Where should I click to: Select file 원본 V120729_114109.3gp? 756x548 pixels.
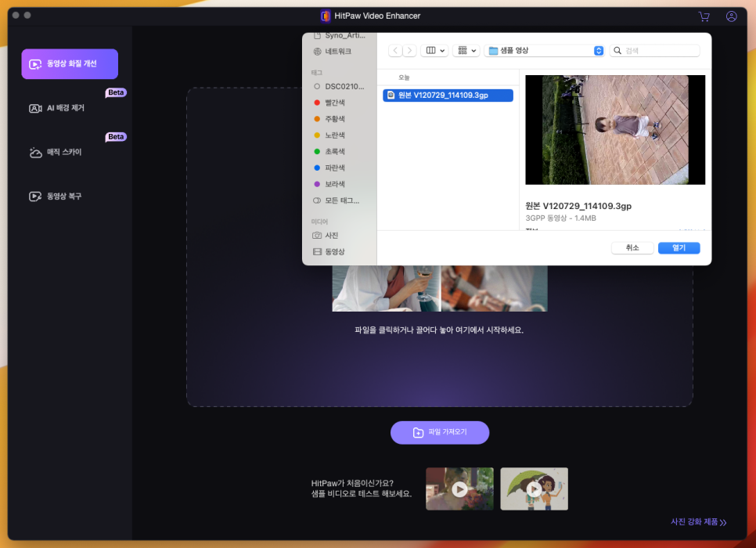coord(448,95)
